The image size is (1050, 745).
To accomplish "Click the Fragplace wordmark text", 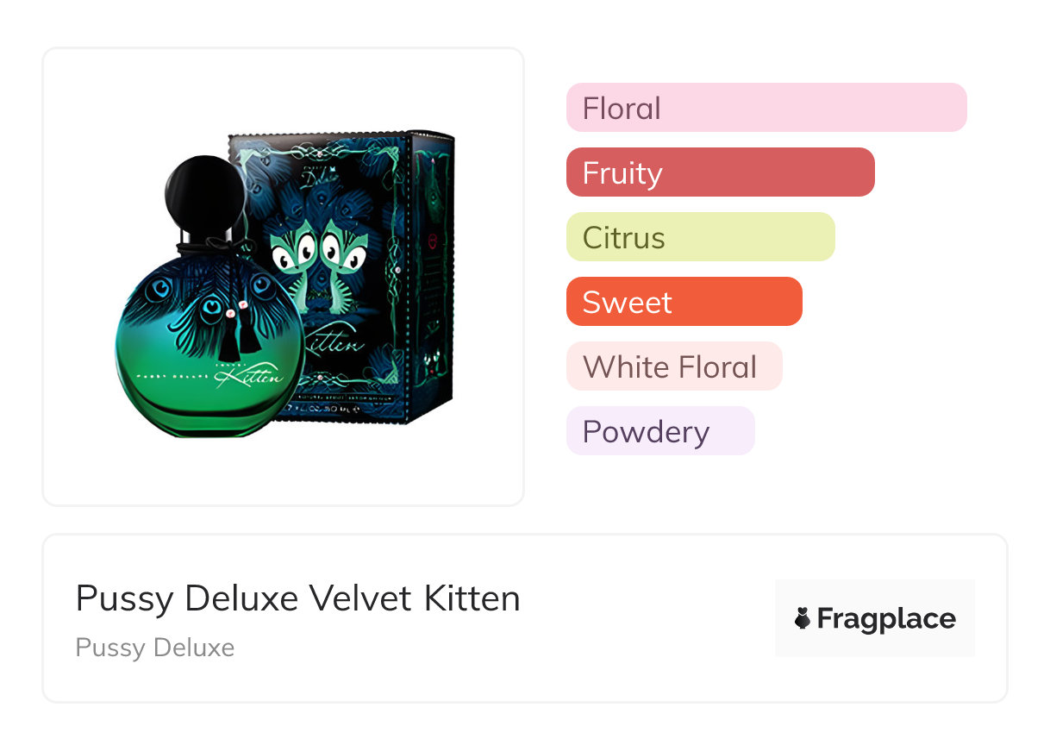I will coord(886,619).
